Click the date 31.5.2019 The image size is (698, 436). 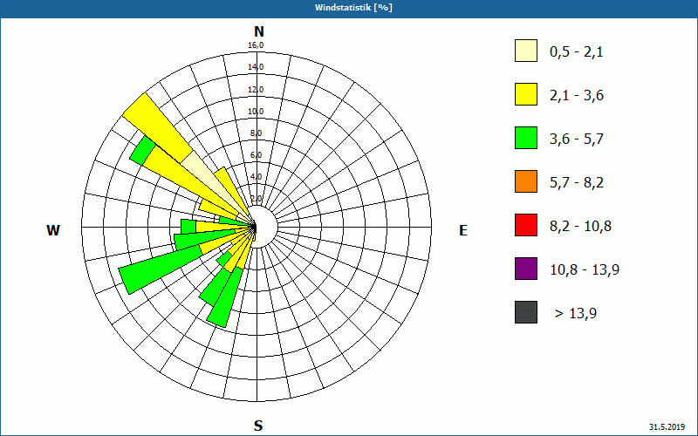point(667,426)
